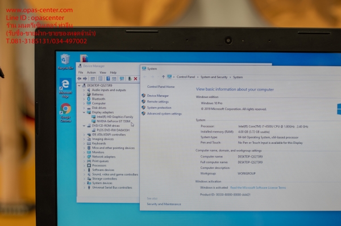Select the System devices entry

tap(102, 183)
